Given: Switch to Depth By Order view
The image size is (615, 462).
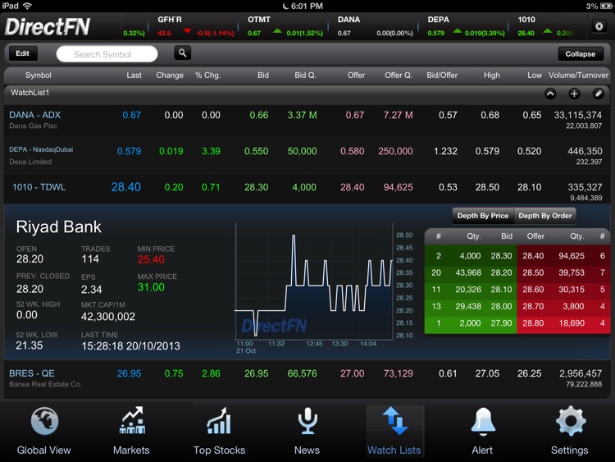Looking at the screenshot, I should pyautogui.click(x=544, y=216).
